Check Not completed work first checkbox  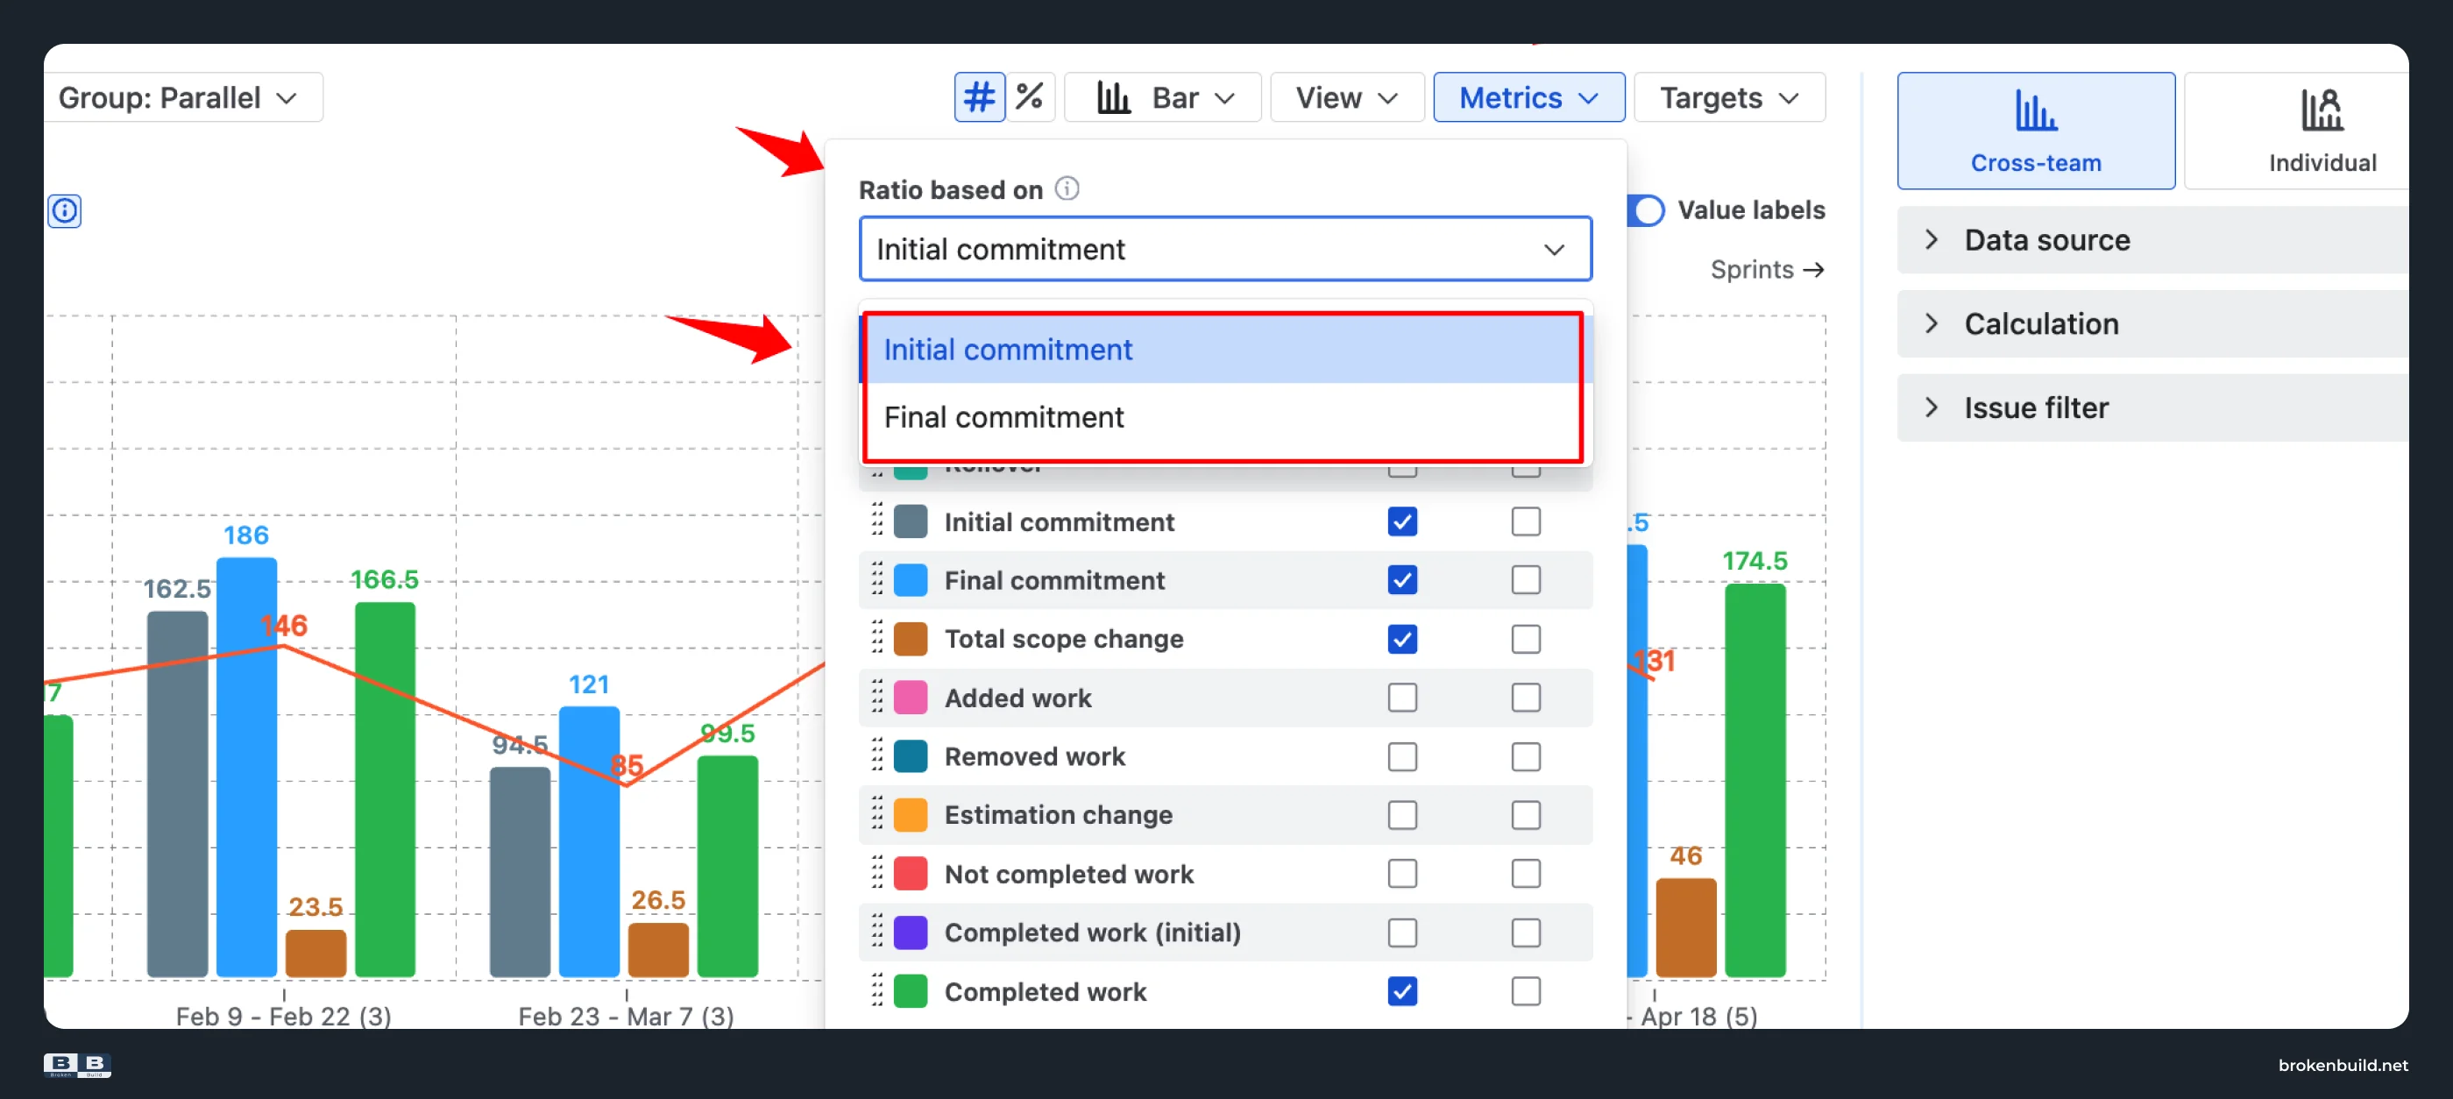(1401, 873)
